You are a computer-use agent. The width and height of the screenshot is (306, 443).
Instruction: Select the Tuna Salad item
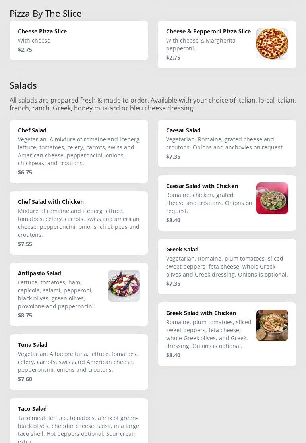79,362
